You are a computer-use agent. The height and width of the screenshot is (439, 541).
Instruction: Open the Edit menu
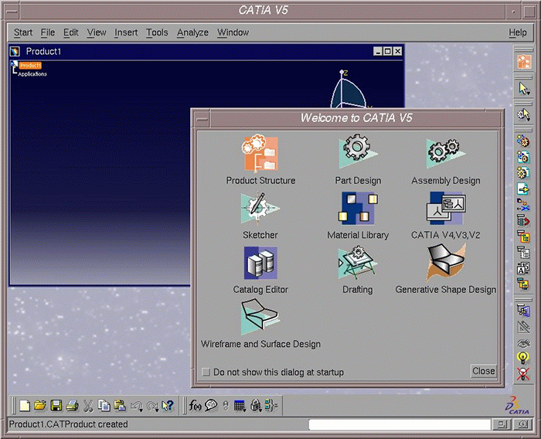pyautogui.click(x=71, y=32)
